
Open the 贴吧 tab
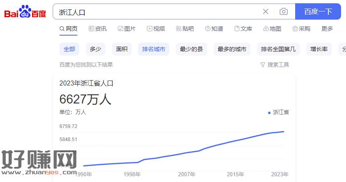[x=185, y=29]
